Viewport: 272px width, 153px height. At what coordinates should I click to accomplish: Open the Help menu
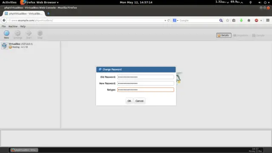click(x=23, y=26)
